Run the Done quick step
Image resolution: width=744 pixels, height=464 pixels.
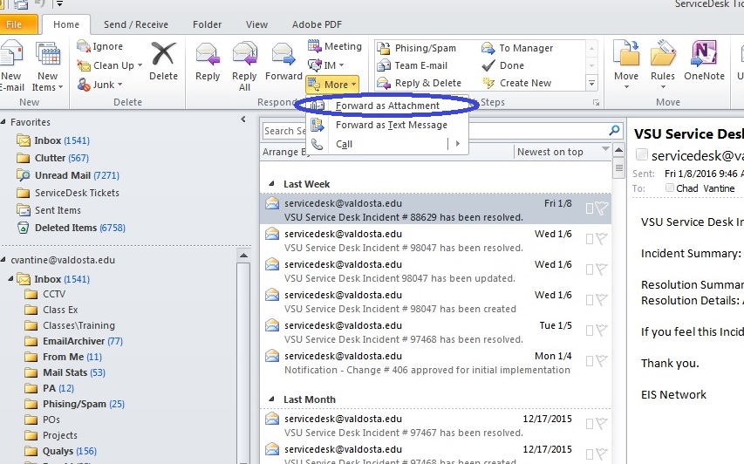click(503, 65)
